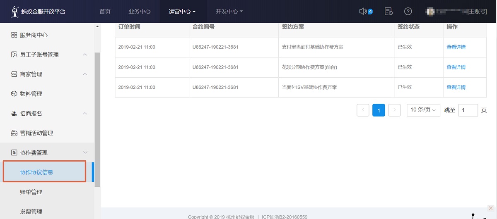Open the 10 条/页 page size dropdown

423,110
